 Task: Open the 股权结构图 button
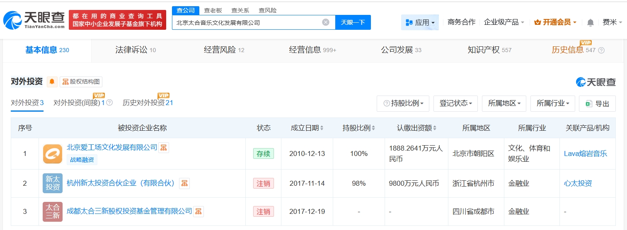click(81, 82)
